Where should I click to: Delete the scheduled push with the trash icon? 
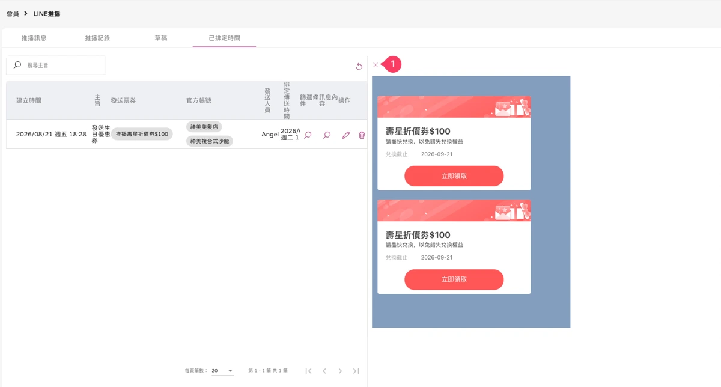pos(362,135)
